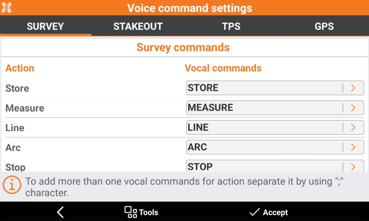Switch to the STAKEOUT tab
The height and width of the screenshot is (221, 369).
click(138, 26)
